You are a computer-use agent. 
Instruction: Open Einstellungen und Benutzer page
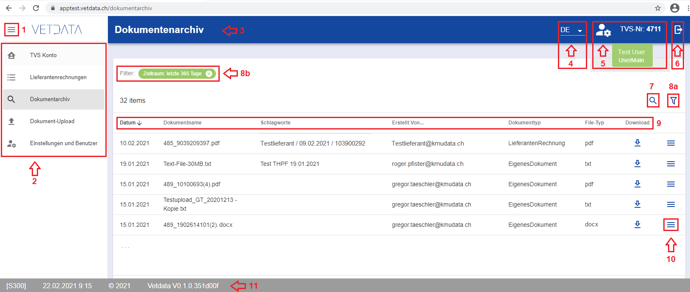click(63, 143)
